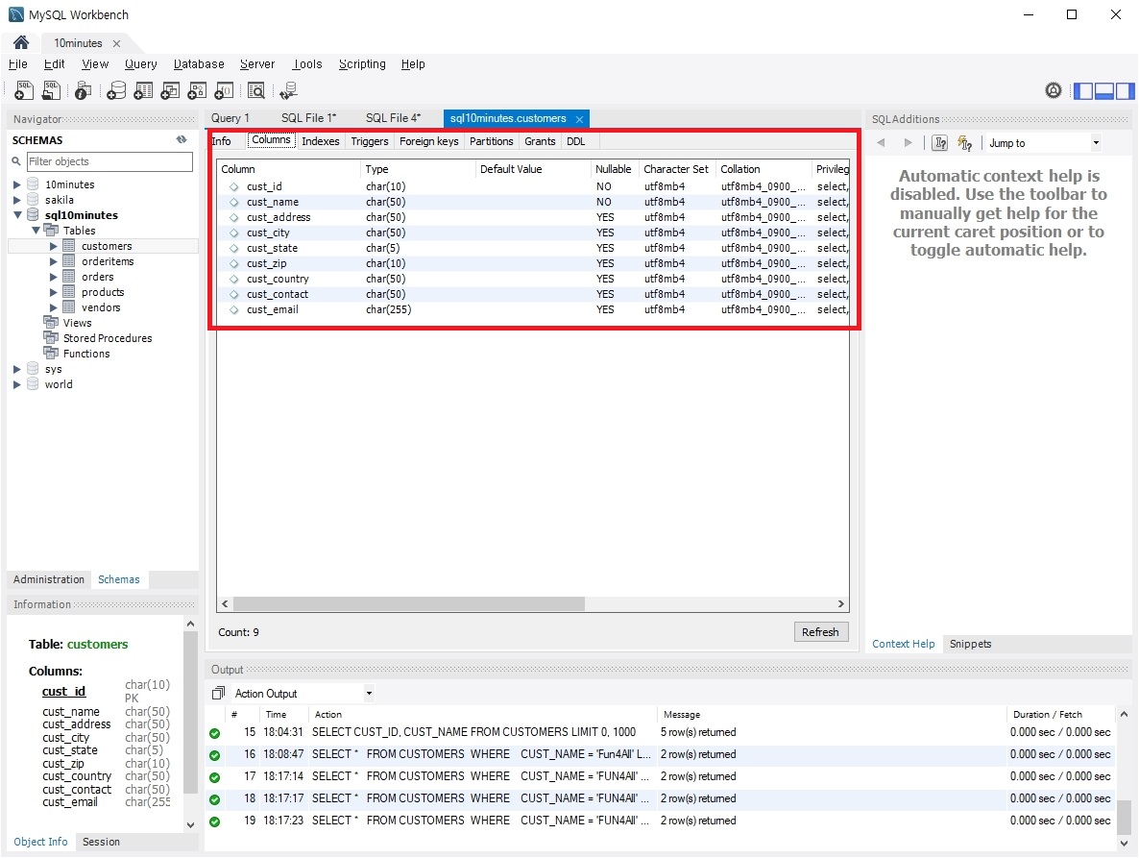Image resolution: width=1139 pixels, height=858 pixels.
Task: Click the Refresh button
Action: [820, 632]
